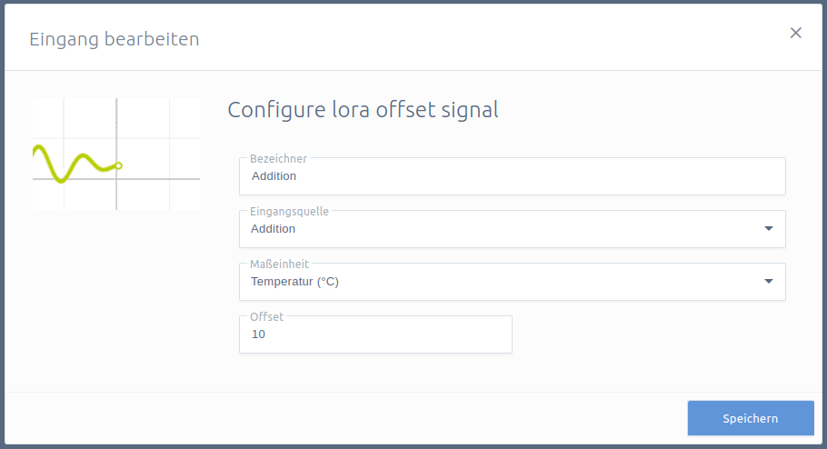Click the offset signal graph thumbnail

coord(116,155)
